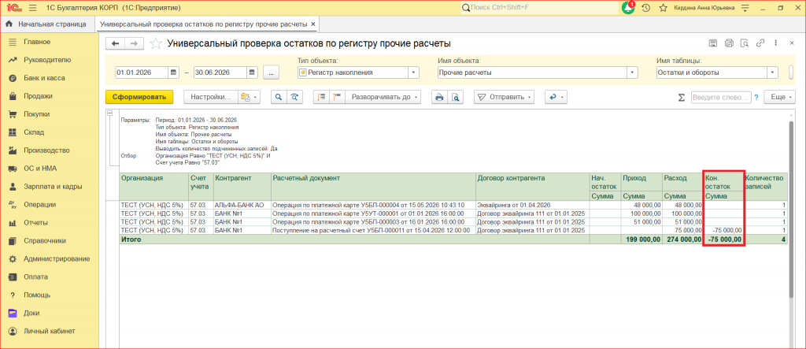806x349 pixels.
Task: Open print preview icon
Action: 454,97
